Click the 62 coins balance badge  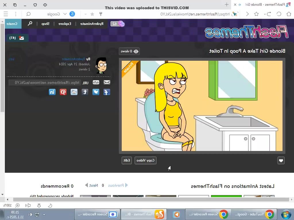pos(117,24)
